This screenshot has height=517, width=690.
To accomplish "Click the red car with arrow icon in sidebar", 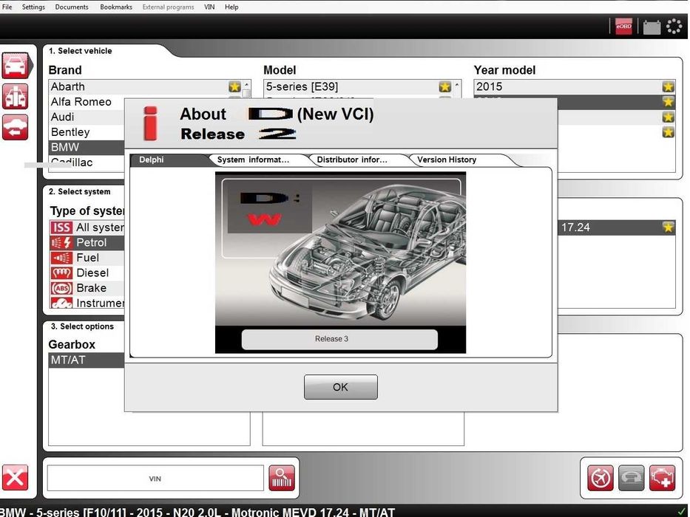I will click(x=15, y=127).
